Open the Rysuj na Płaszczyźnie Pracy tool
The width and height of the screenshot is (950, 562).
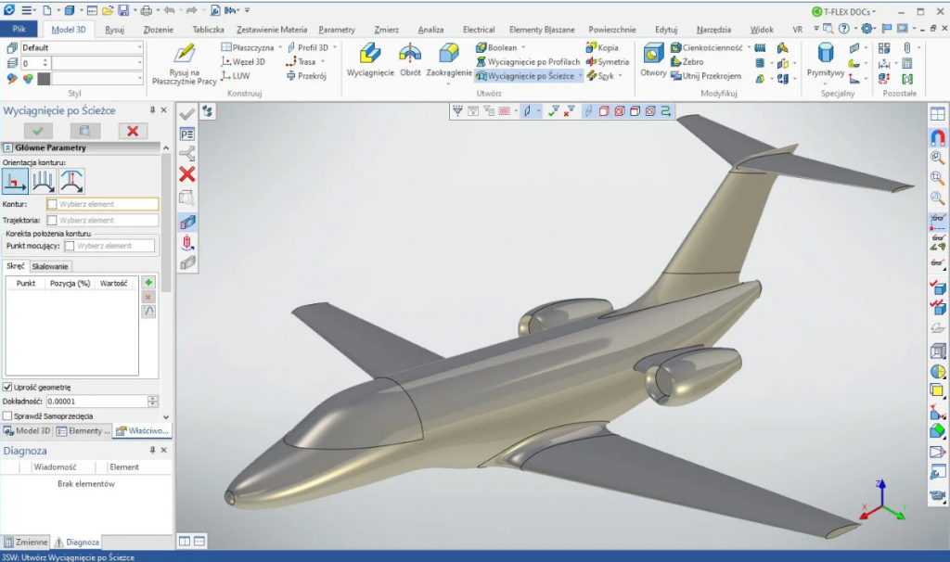183,57
